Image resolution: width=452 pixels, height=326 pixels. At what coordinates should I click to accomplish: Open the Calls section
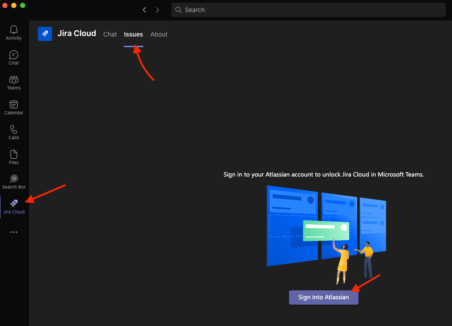pyautogui.click(x=14, y=132)
